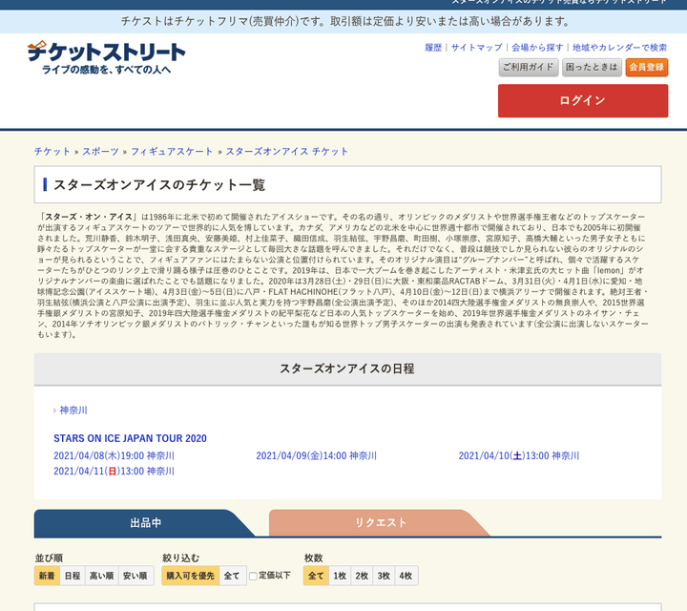Click the orange 会員登録 button
This screenshot has height=611, width=687.
646,67
